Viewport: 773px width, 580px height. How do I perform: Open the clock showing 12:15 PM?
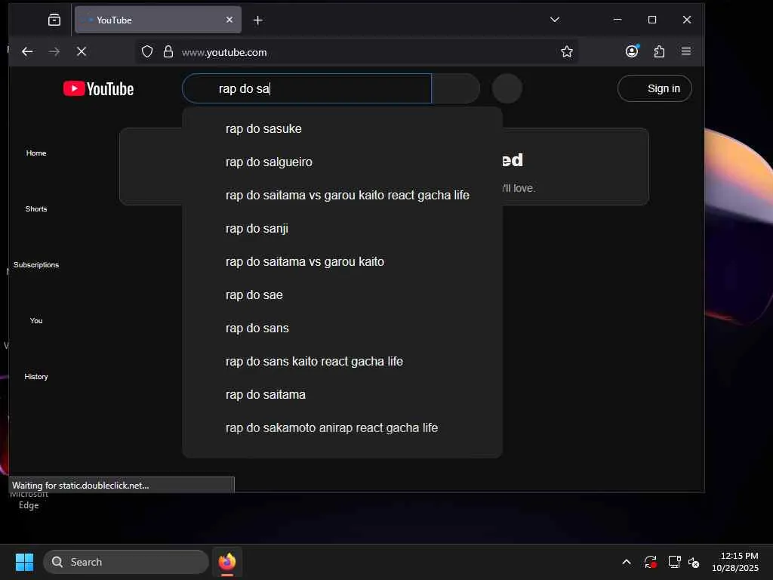point(735,562)
